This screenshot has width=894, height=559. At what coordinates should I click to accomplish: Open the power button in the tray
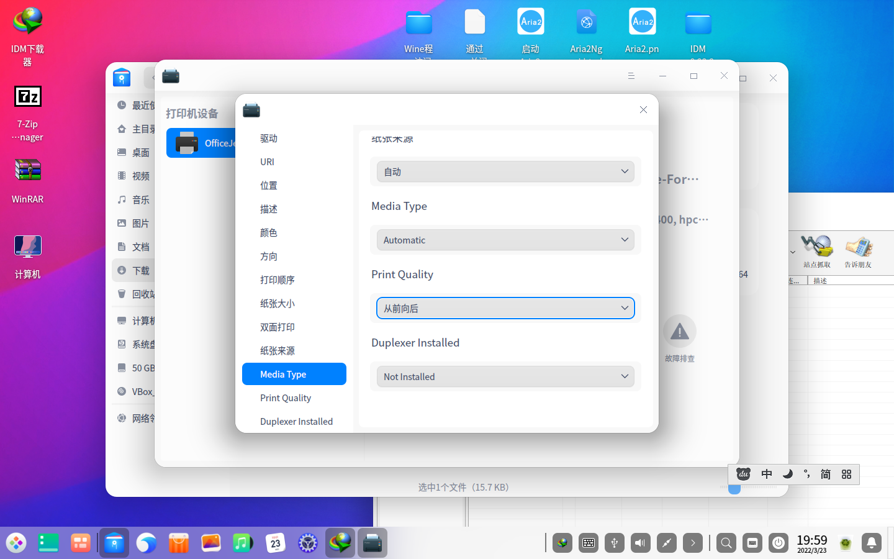click(x=779, y=543)
